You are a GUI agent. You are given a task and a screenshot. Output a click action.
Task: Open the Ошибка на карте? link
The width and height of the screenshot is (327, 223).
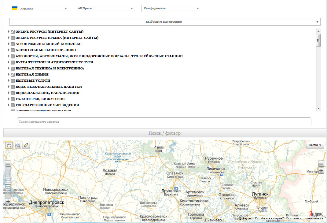click(x=269, y=218)
